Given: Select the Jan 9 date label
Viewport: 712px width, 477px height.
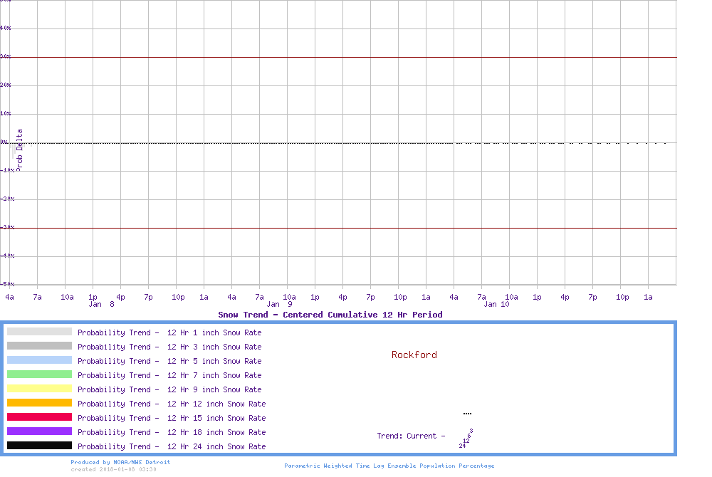Looking at the screenshot, I should point(279,304).
